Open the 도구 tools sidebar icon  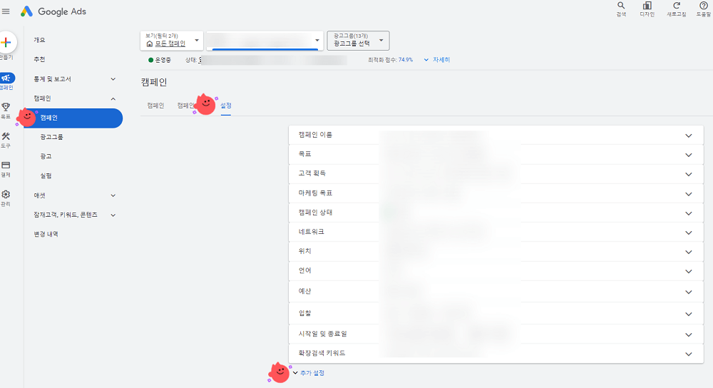(x=6, y=136)
